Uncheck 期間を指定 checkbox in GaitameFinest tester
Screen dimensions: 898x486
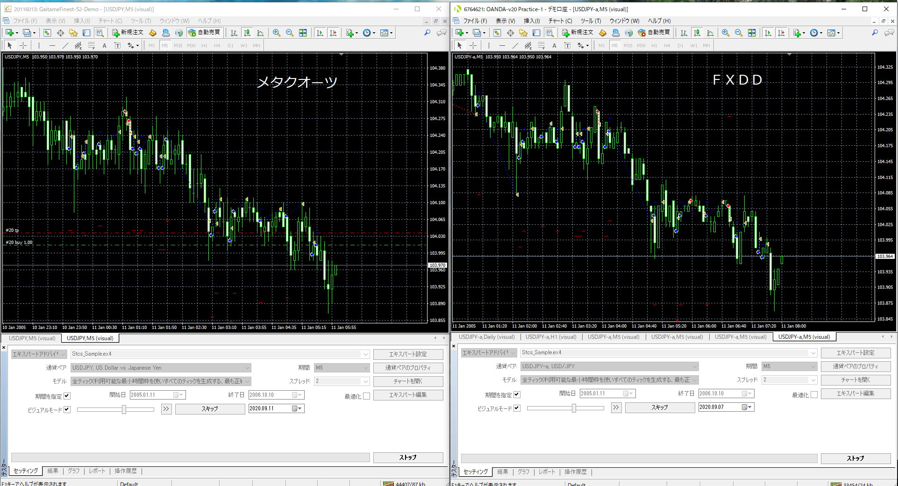[x=67, y=396]
